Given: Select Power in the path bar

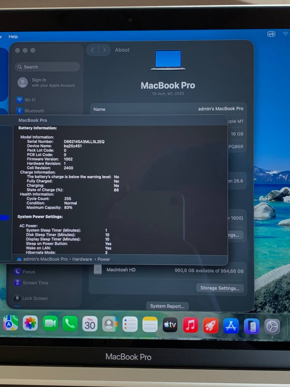Looking at the screenshot, I should (104, 259).
